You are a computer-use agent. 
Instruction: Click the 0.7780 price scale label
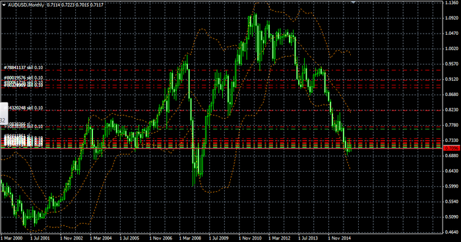(452, 125)
